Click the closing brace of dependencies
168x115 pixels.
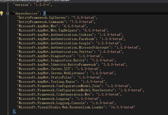14,111
